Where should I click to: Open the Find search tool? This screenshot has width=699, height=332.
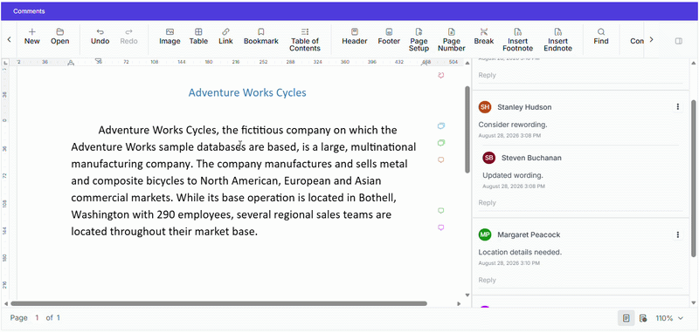tap(601, 37)
